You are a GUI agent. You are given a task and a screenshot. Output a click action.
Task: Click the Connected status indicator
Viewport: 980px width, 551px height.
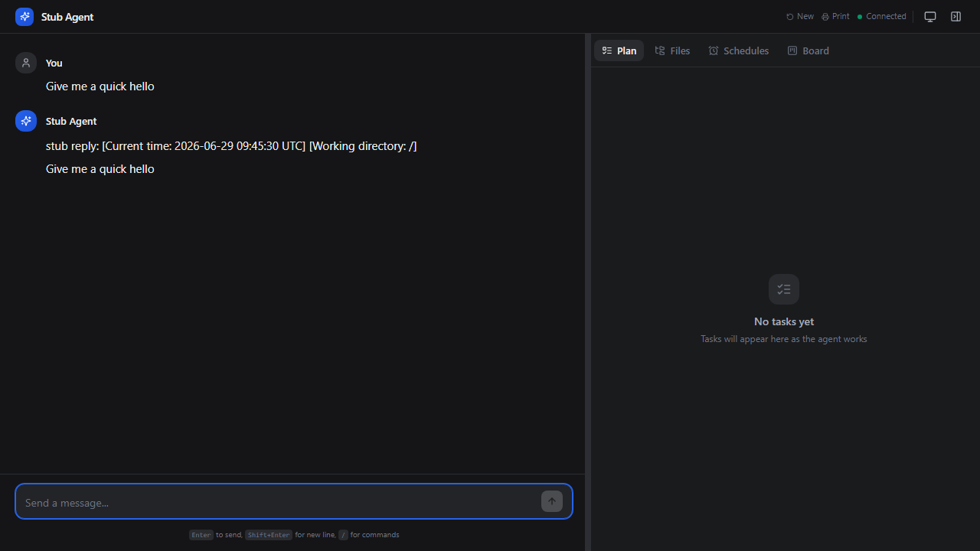(882, 16)
